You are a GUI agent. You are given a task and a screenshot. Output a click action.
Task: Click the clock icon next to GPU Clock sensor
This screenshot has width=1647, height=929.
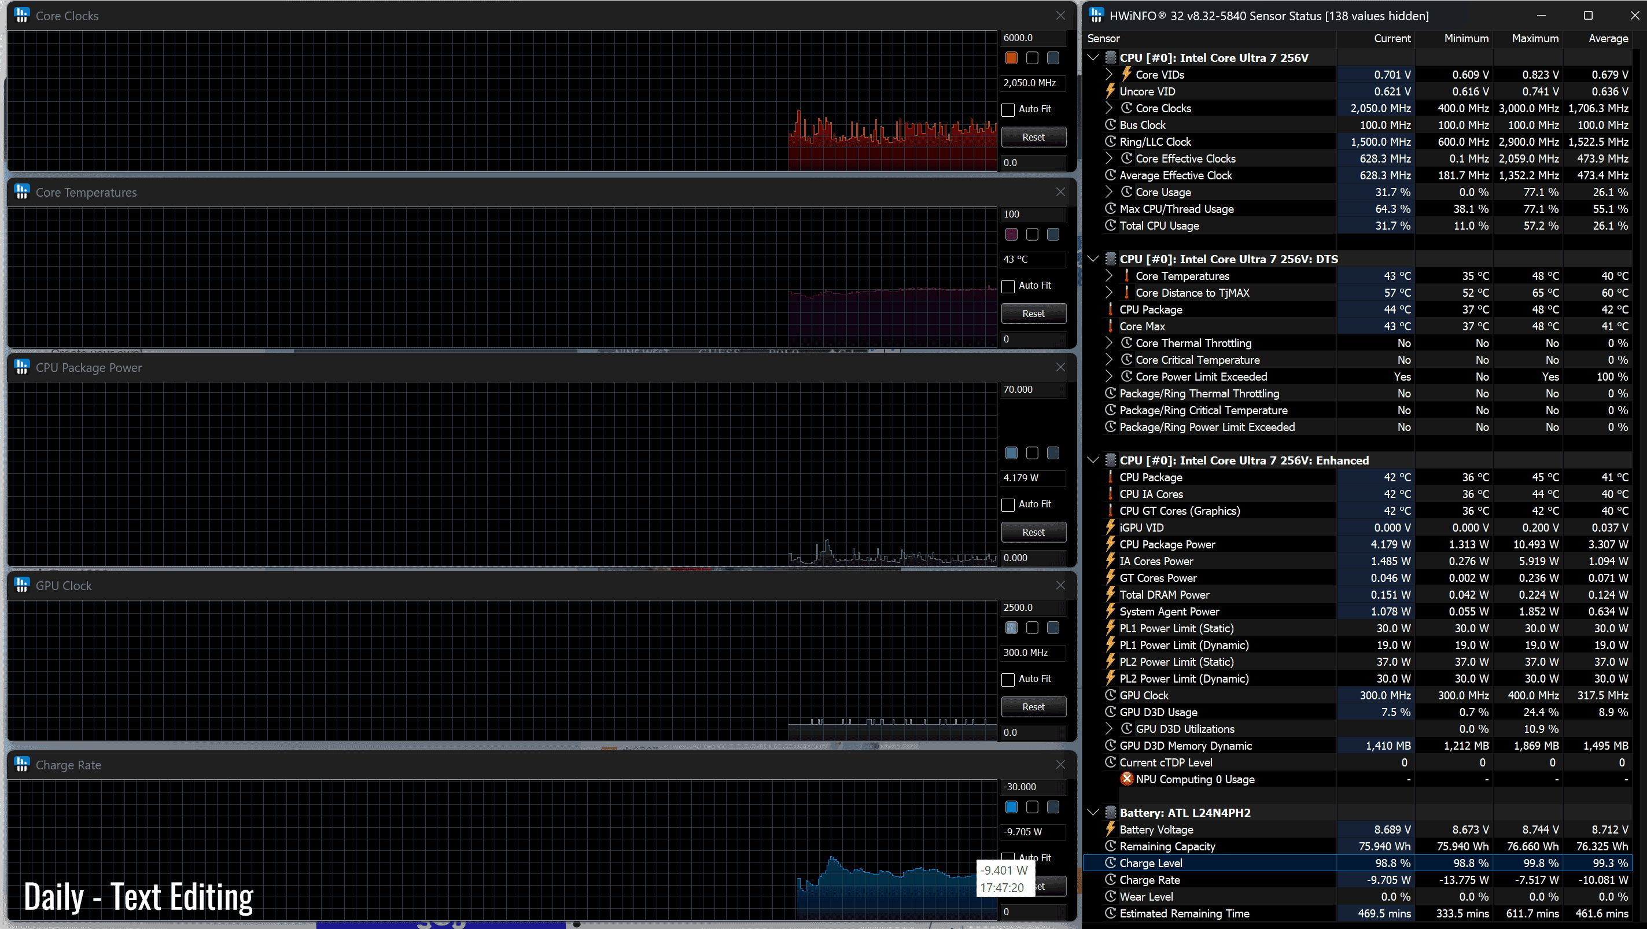click(x=1111, y=696)
